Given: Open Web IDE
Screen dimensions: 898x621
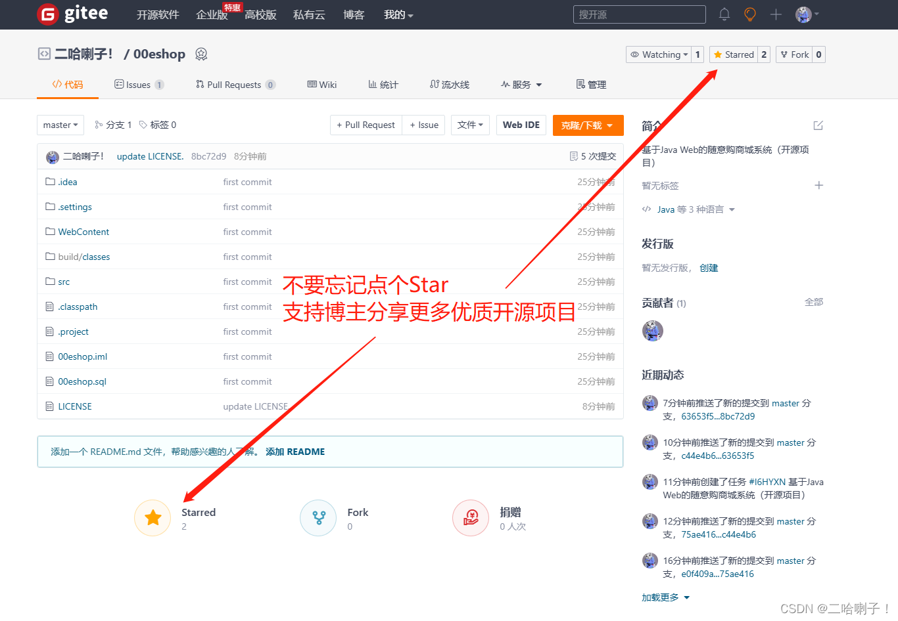Looking at the screenshot, I should [x=521, y=125].
